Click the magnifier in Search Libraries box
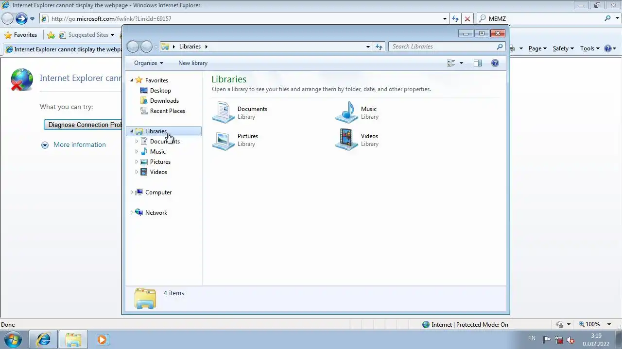 pos(500,47)
